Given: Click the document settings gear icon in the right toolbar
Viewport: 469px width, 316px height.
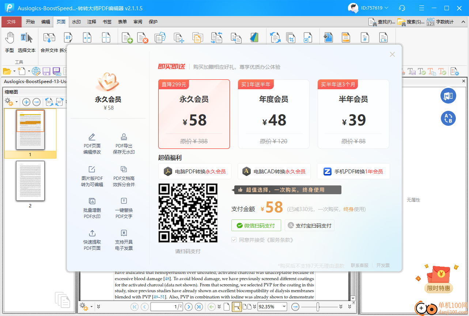Looking at the screenshot, I should 454,72.
